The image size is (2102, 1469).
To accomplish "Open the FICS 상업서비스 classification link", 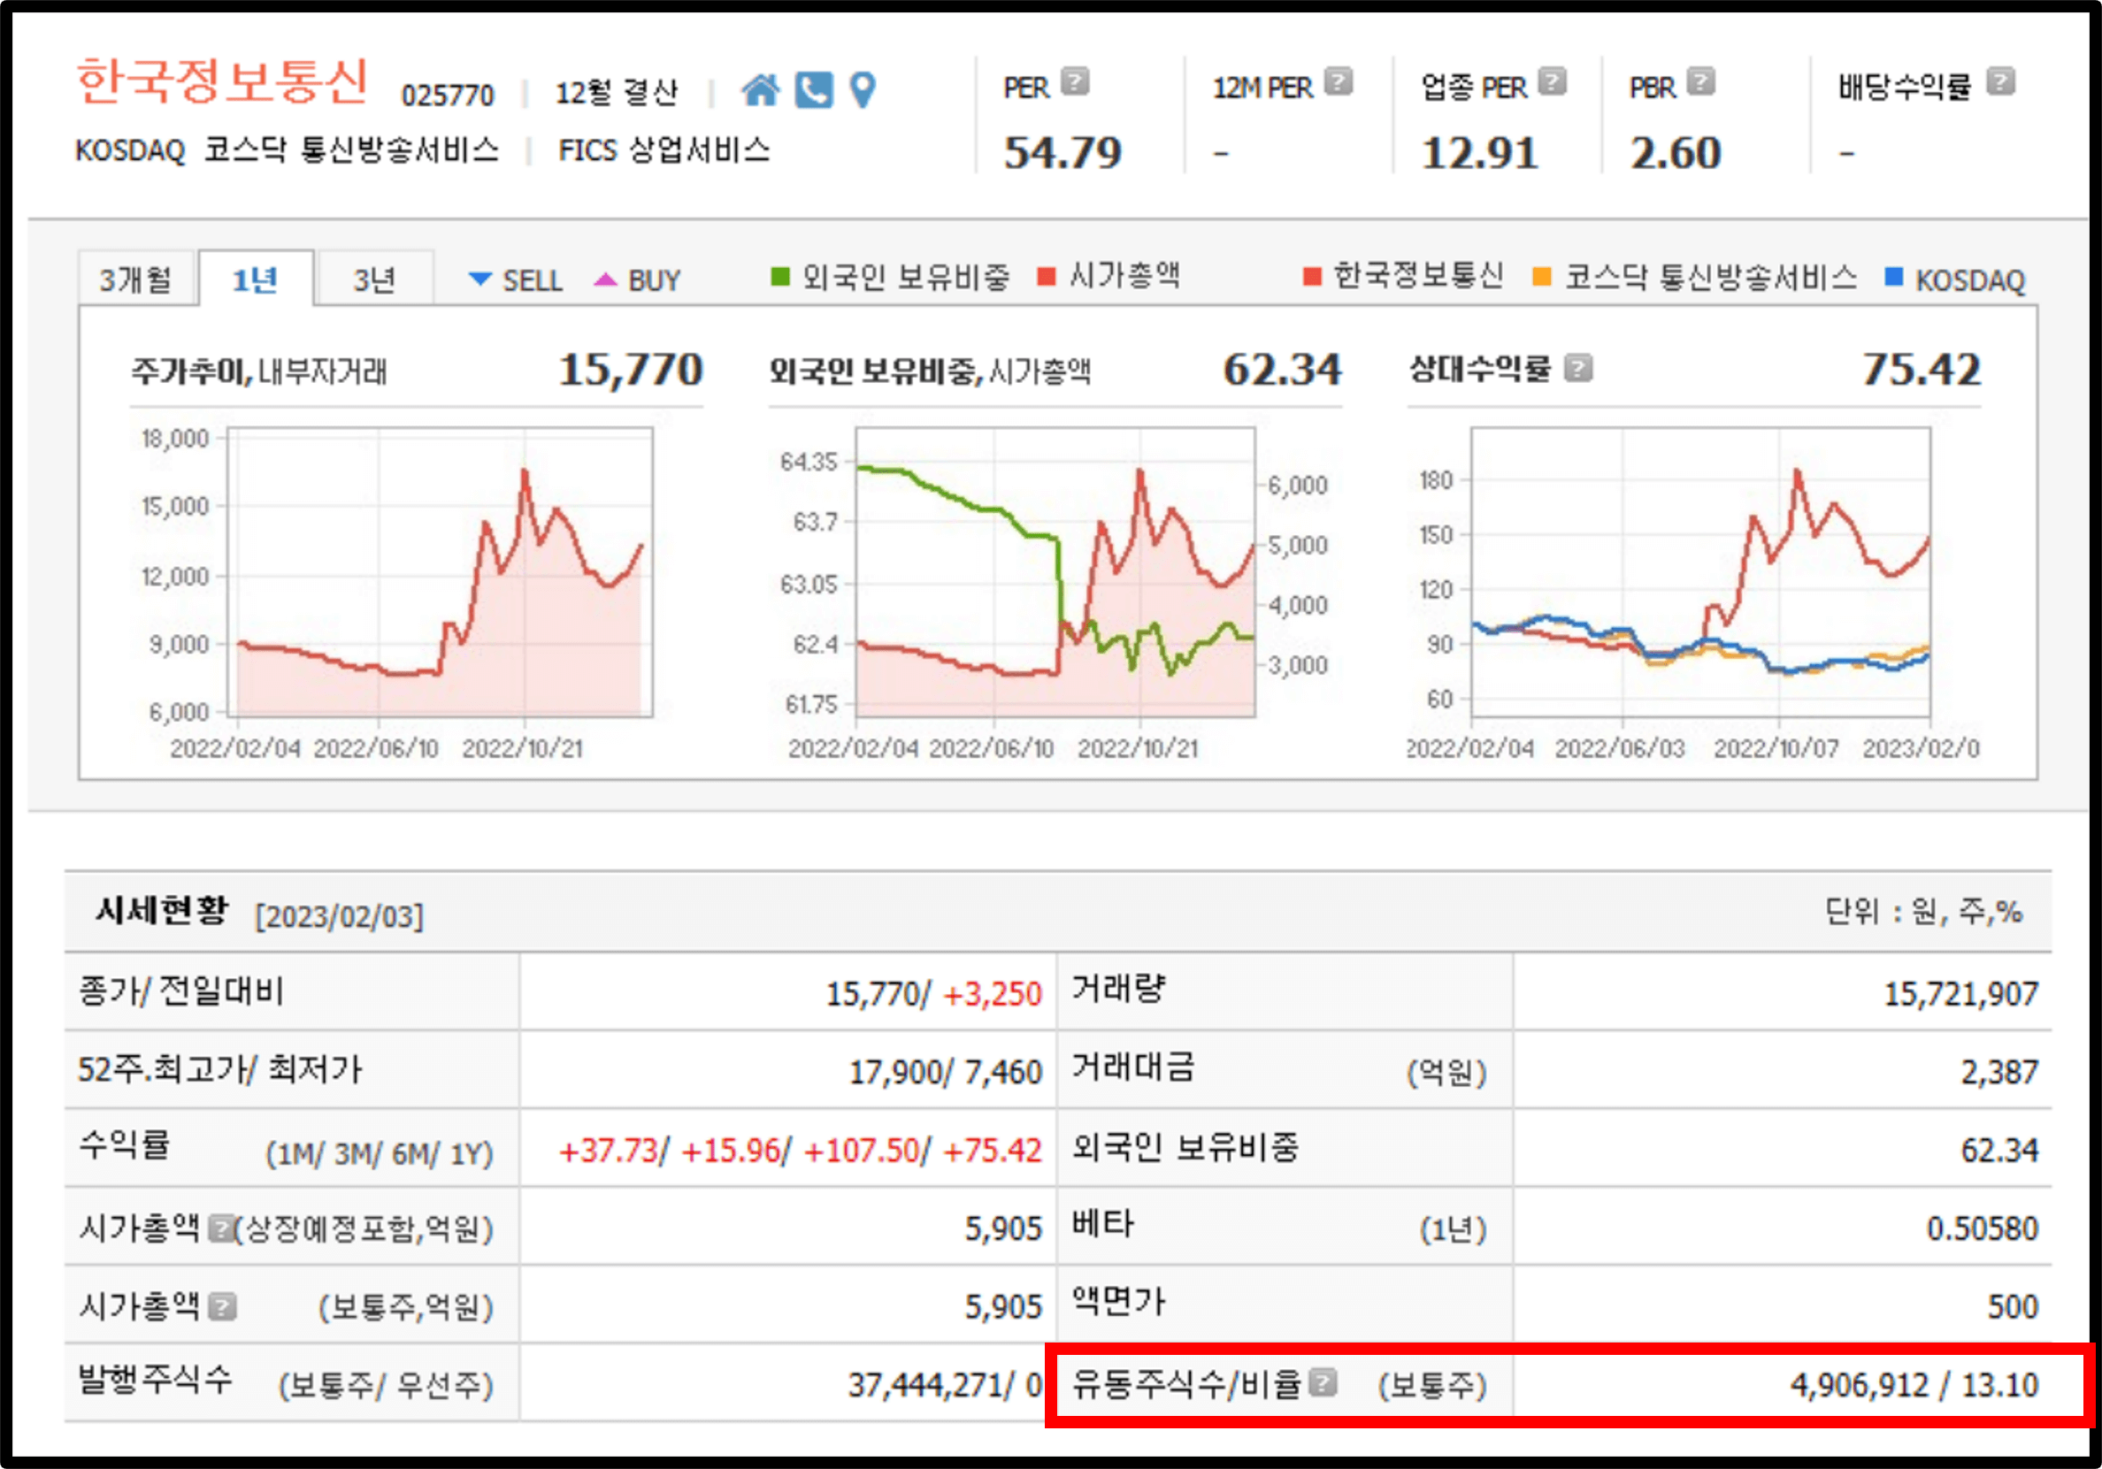I will pos(664,150).
